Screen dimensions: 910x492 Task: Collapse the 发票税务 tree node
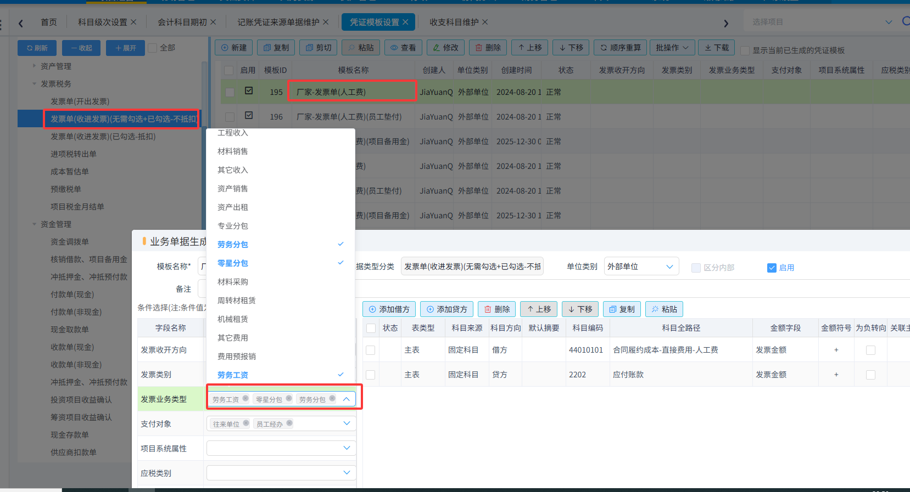pos(34,84)
